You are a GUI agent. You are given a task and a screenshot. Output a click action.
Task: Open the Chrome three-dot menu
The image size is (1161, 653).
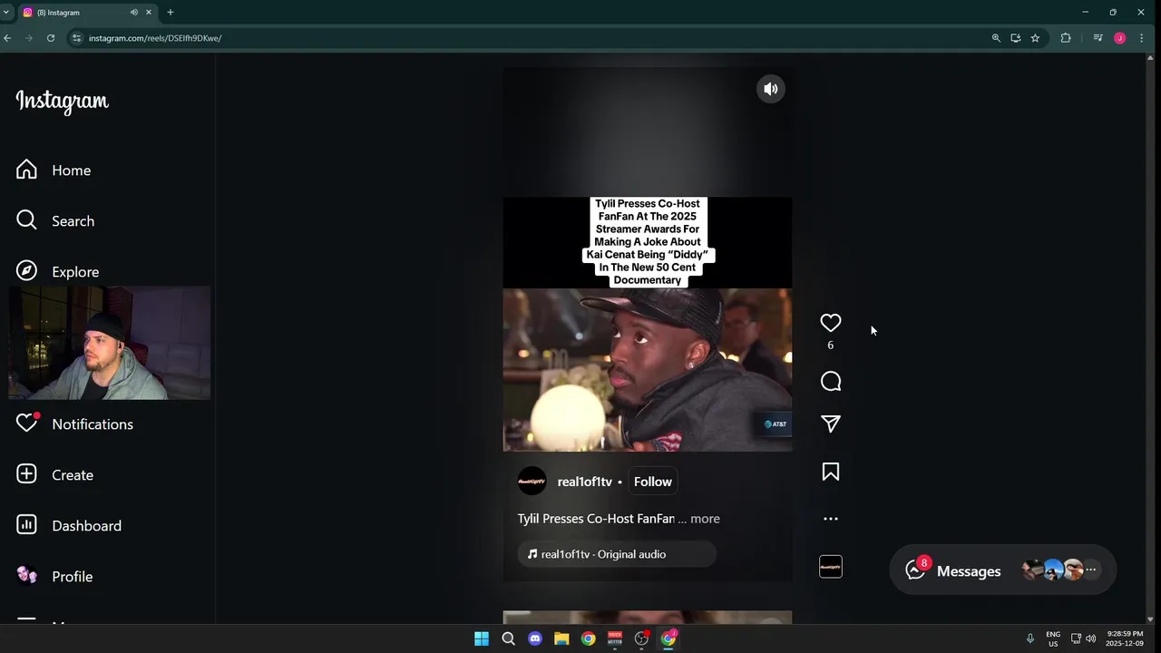[1141, 38]
